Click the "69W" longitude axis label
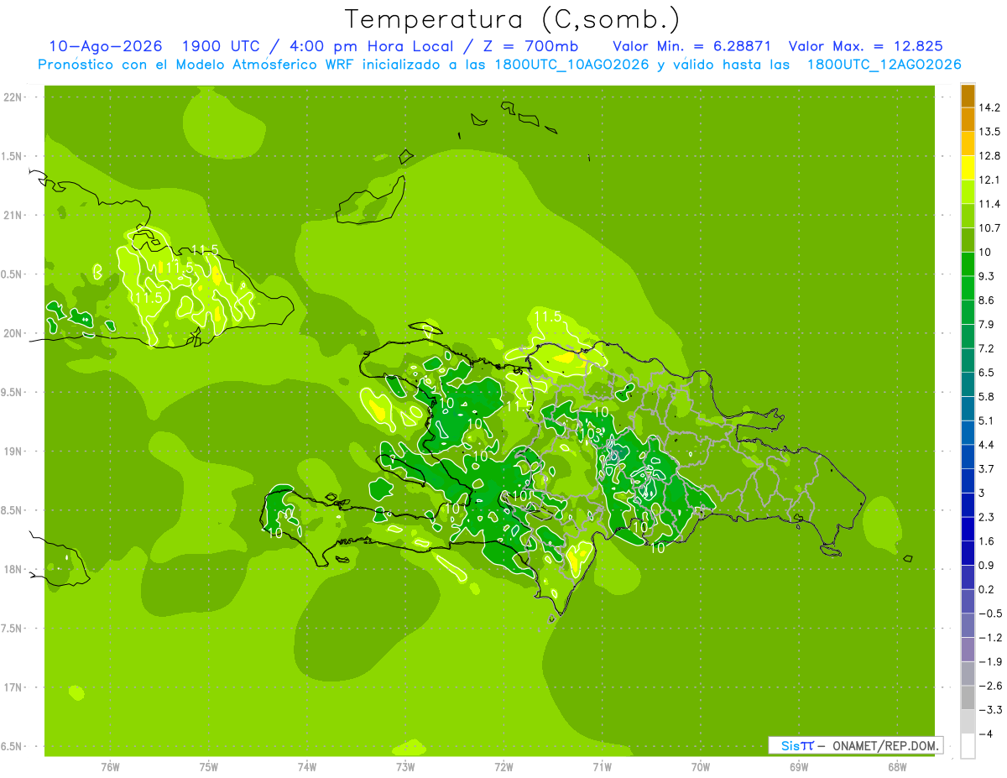The image size is (1007, 778). (x=799, y=767)
